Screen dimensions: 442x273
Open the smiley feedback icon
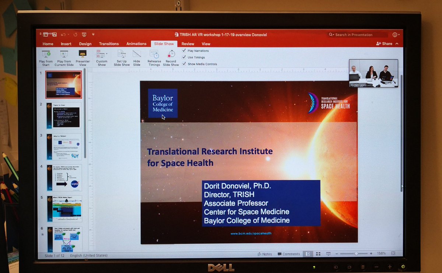(395, 35)
